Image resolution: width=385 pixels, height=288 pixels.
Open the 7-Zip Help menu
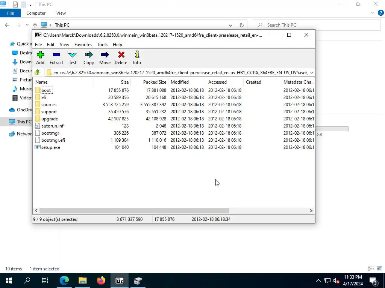coord(117,45)
